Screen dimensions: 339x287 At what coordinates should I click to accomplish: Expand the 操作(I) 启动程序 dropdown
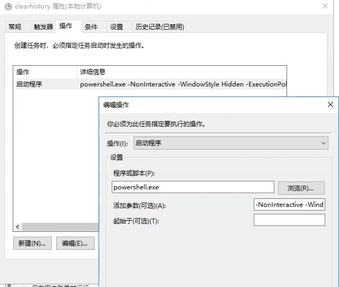pos(230,143)
